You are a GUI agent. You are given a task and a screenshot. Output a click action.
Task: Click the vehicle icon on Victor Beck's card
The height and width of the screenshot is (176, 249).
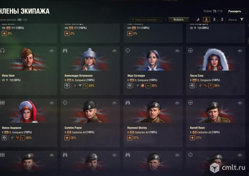tap(52, 51)
